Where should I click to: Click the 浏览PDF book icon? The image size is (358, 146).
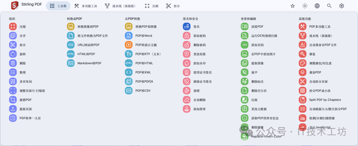(x=245, y=27)
